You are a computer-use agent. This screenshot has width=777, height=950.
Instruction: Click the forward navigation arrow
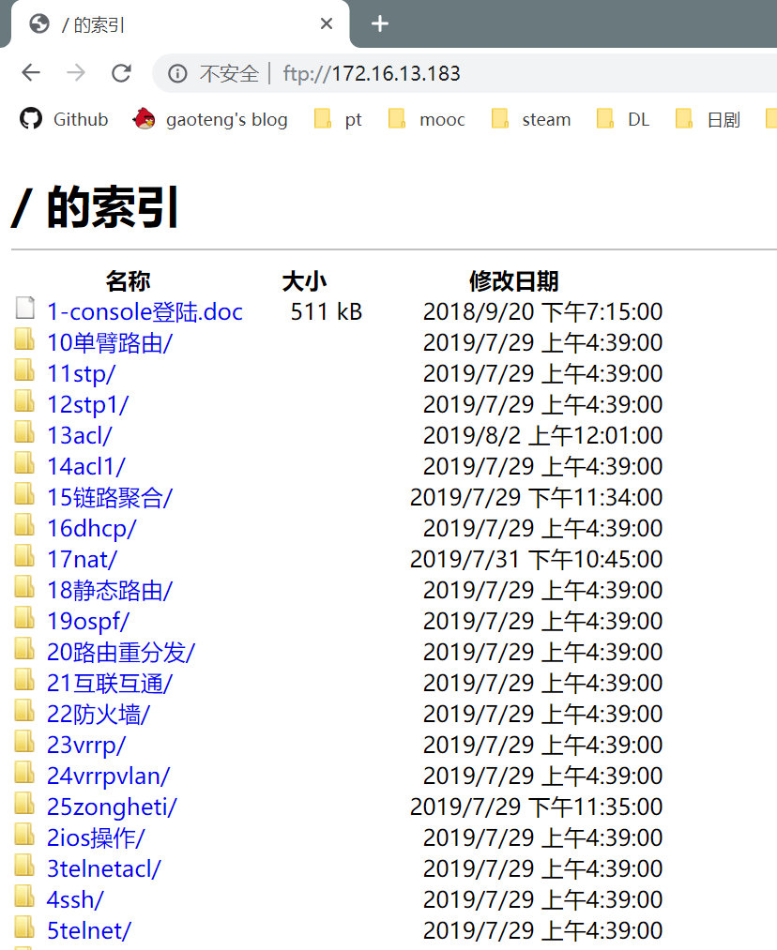(76, 73)
